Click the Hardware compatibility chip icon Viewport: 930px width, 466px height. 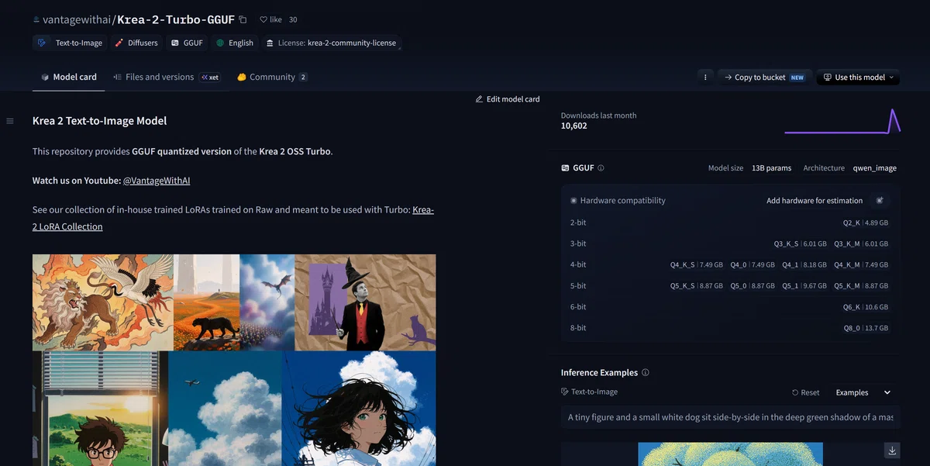click(573, 201)
